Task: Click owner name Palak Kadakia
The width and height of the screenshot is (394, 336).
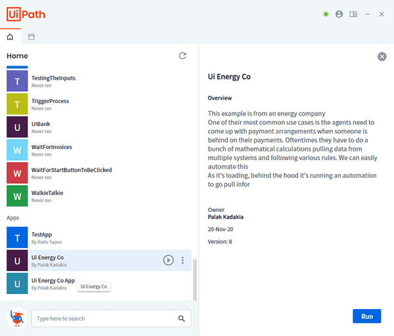Action: pyautogui.click(x=225, y=217)
